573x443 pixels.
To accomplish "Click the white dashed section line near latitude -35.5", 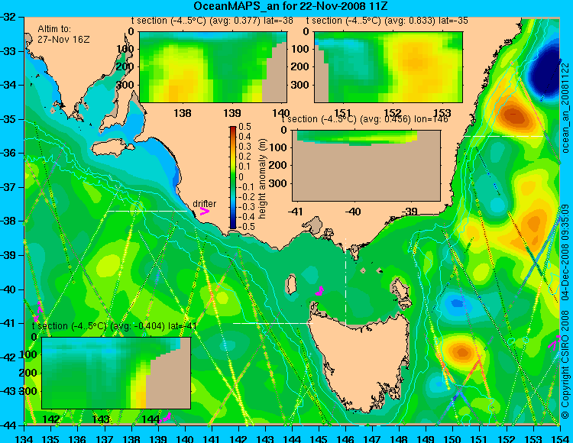I will [x=504, y=136].
